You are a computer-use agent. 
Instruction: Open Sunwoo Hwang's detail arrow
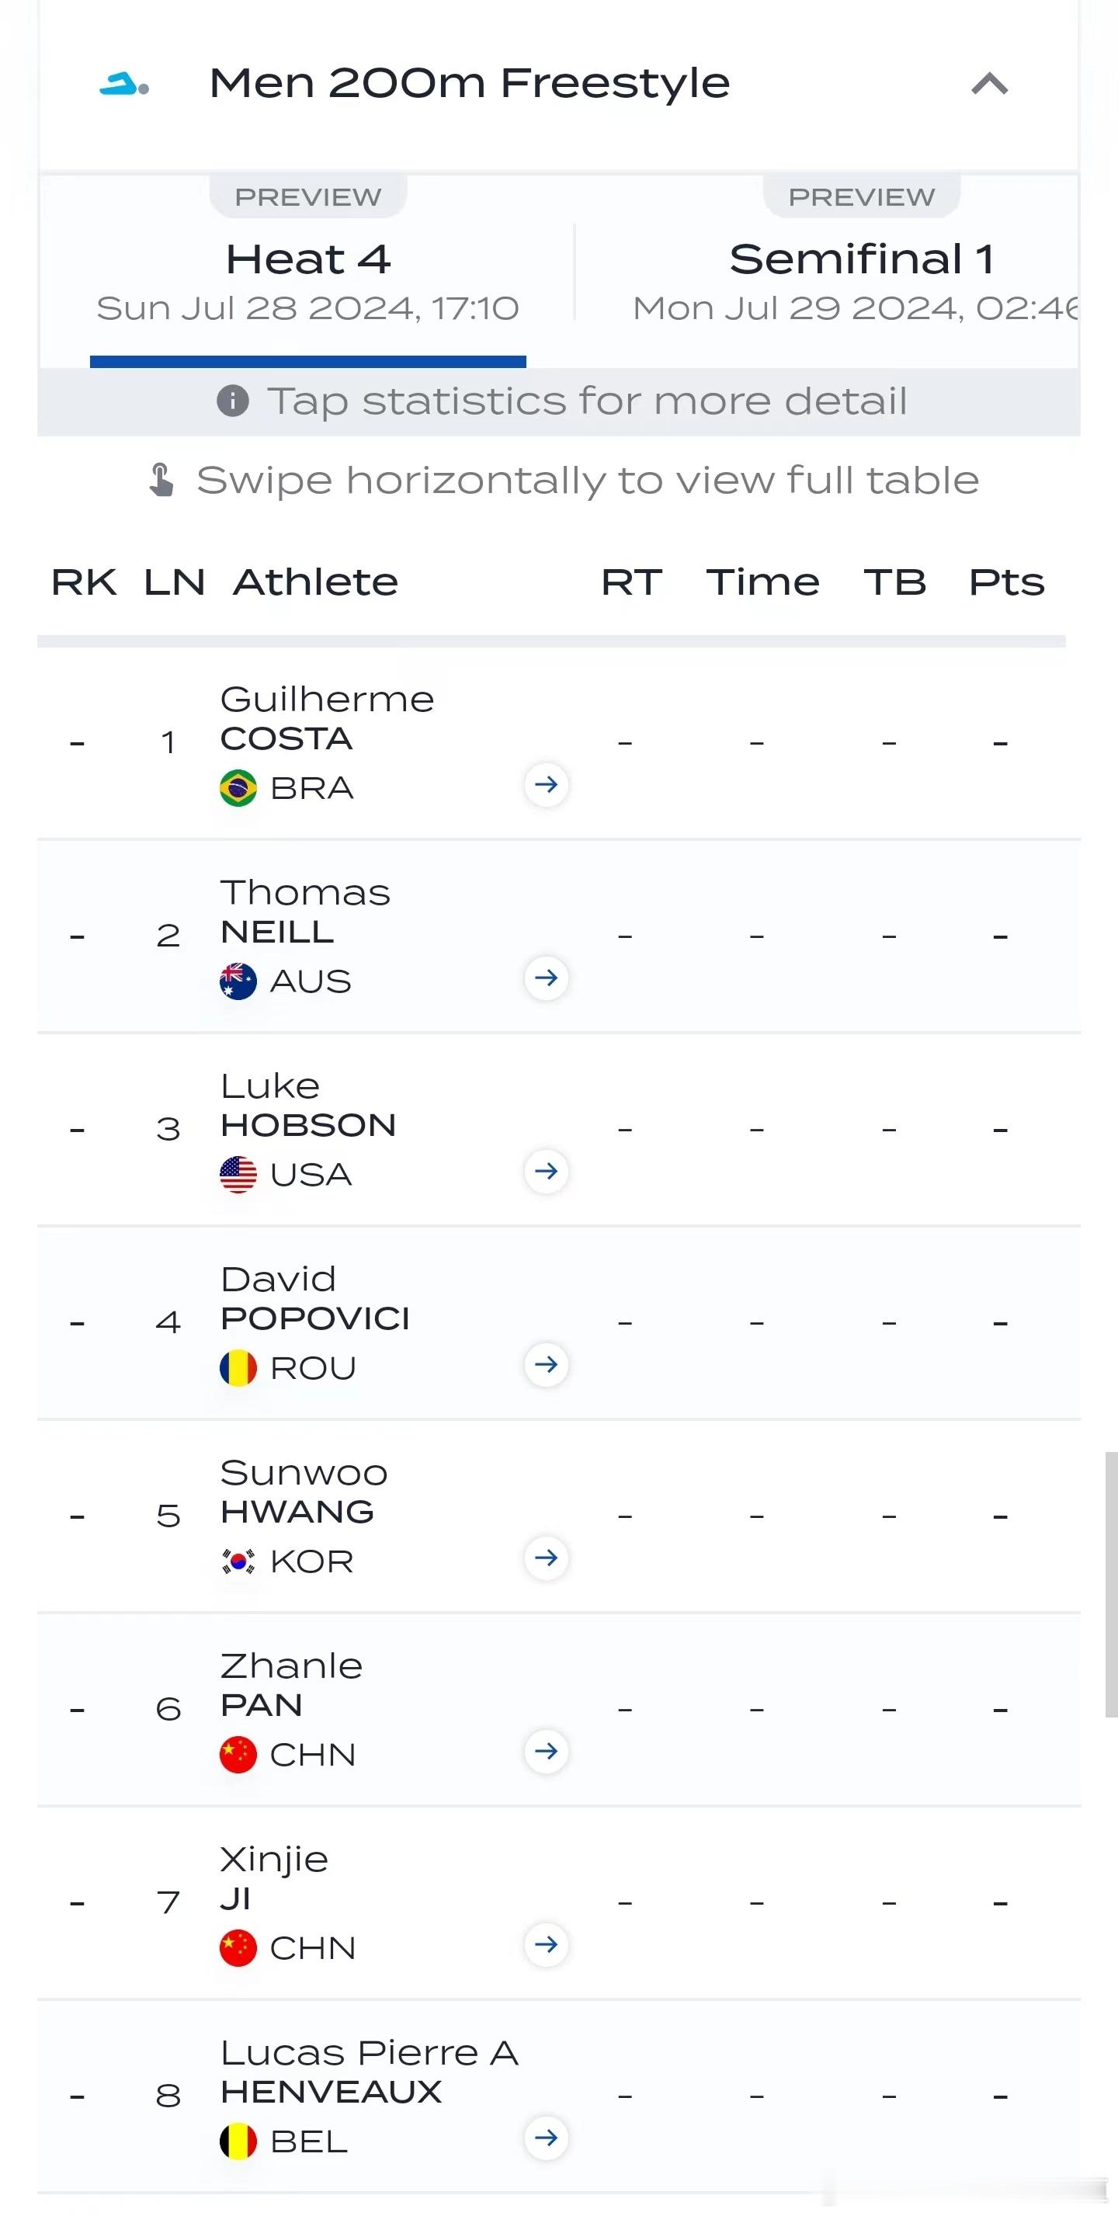point(546,1558)
